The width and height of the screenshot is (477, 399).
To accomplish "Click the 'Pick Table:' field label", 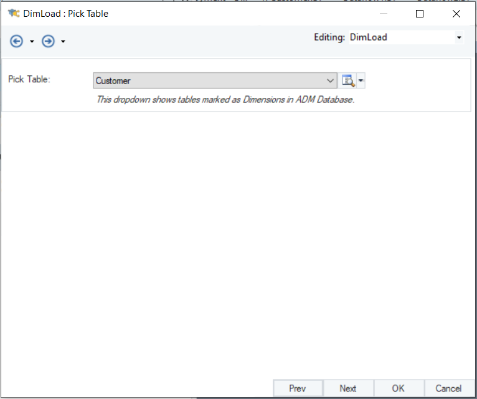I will tap(29, 79).
